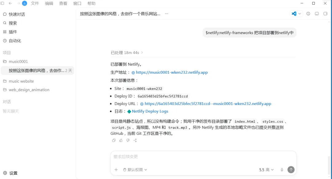Click the Site value music0001-wken232
The width and height of the screenshot is (332, 179).
[144, 89]
